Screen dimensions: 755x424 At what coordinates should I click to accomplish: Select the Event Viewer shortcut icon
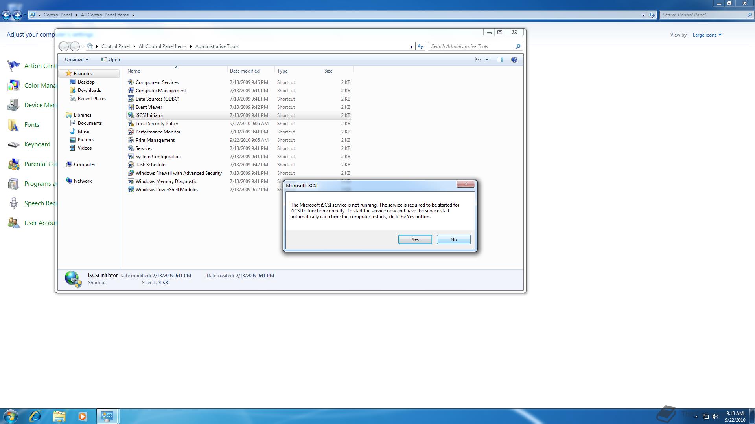click(x=131, y=107)
